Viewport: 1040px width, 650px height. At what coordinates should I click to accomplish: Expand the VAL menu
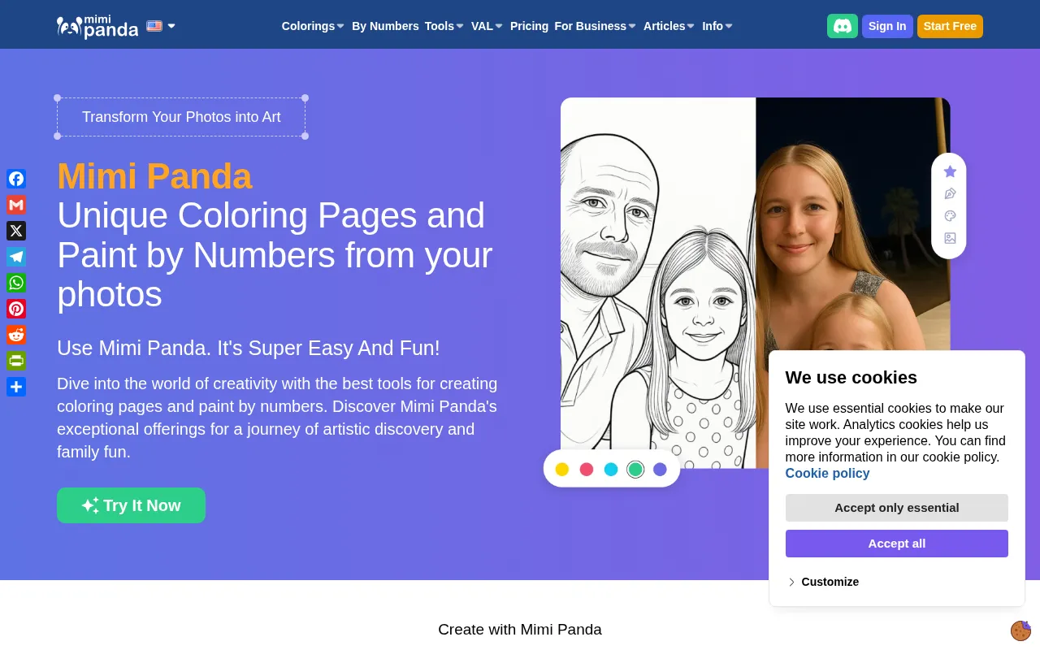click(487, 26)
